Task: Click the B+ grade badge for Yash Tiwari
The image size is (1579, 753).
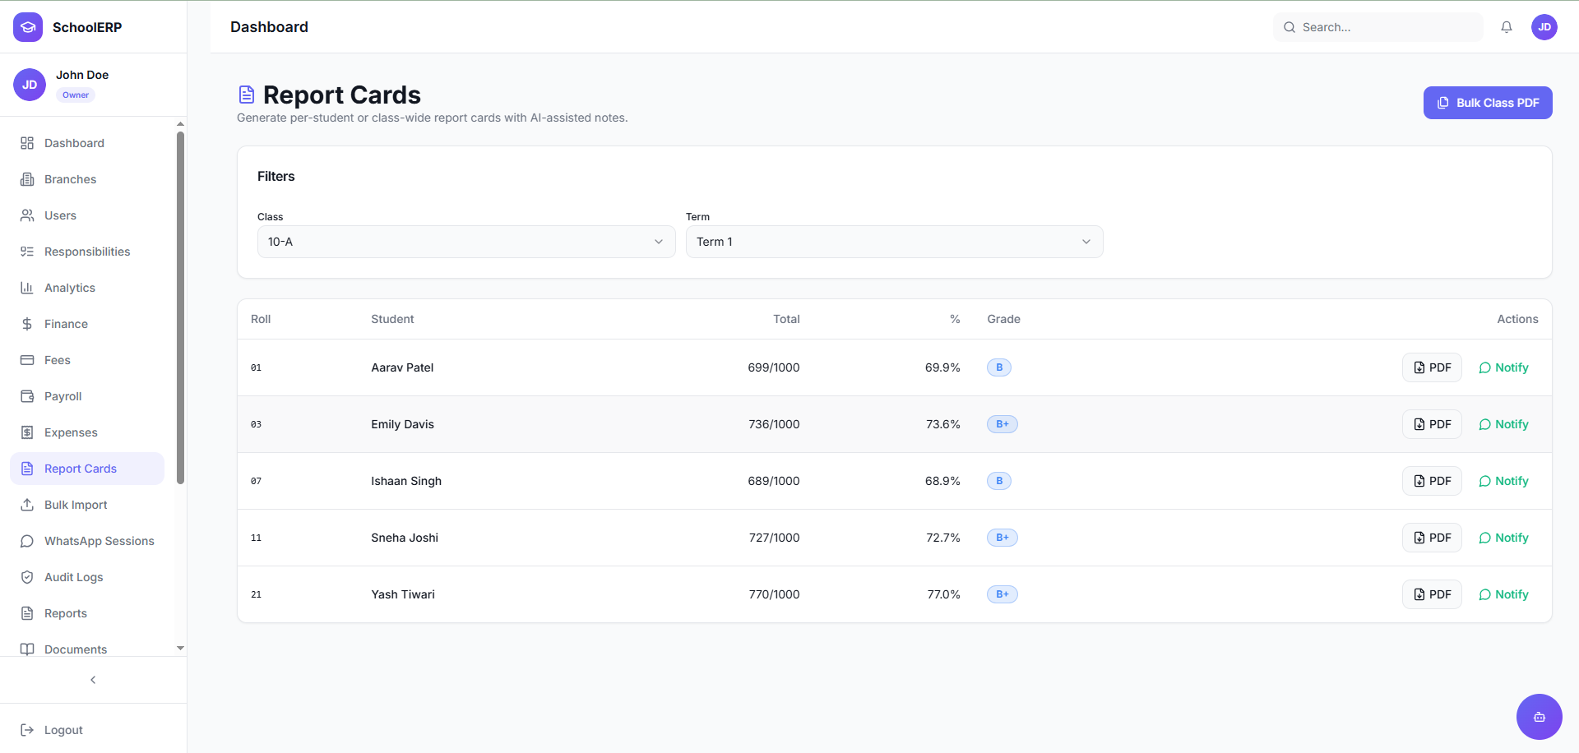Action: (1003, 594)
